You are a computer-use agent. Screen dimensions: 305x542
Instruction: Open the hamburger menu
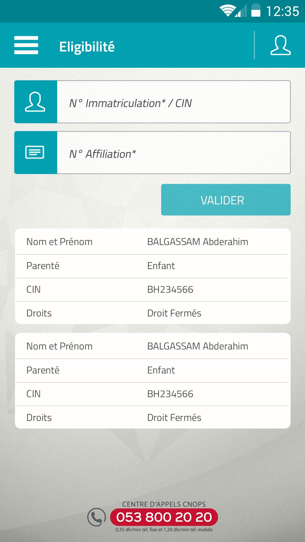[x=26, y=45]
